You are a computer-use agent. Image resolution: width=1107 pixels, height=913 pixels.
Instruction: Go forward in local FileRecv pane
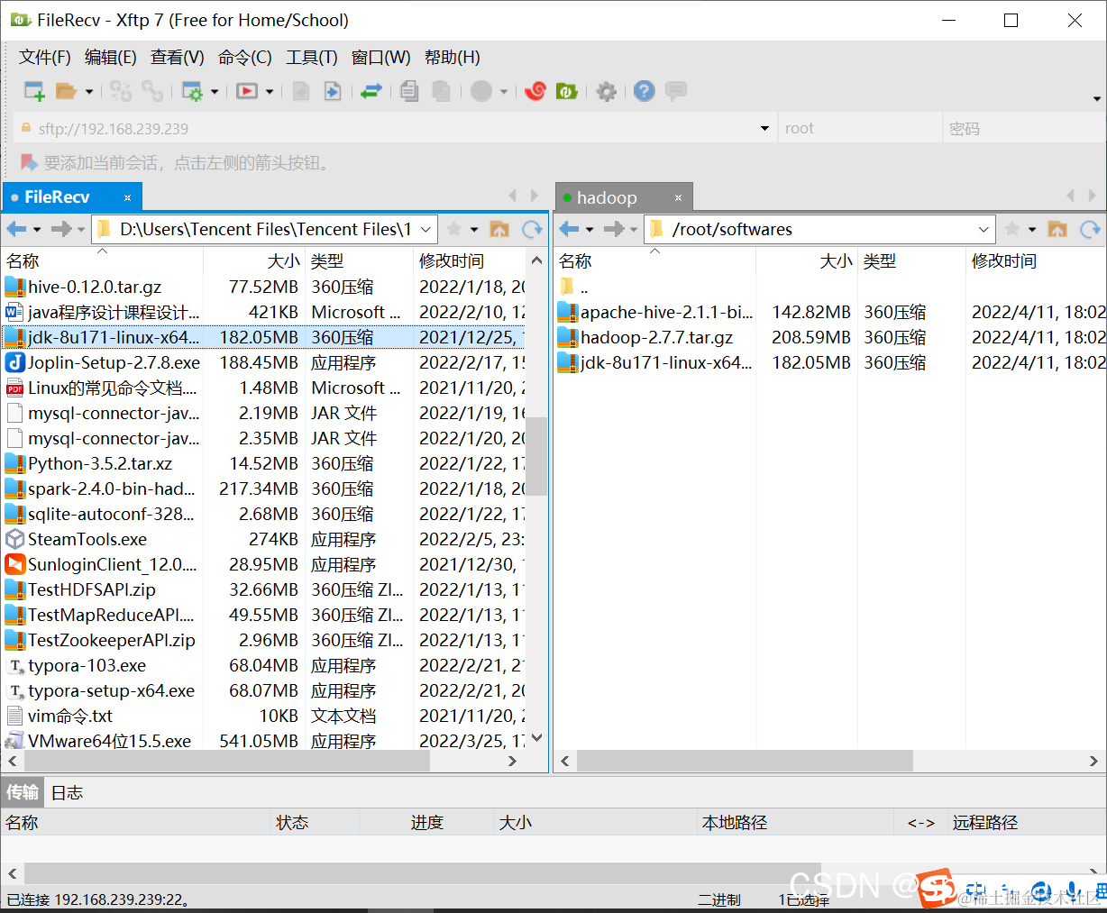(x=61, y=229)
